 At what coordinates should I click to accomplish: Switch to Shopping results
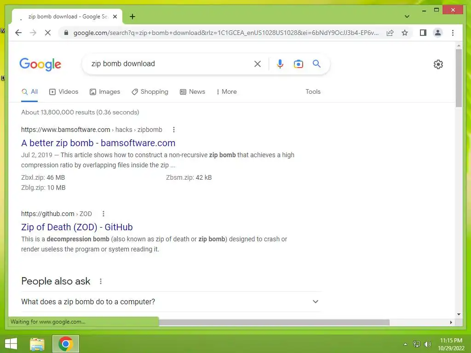pos(150,92)
